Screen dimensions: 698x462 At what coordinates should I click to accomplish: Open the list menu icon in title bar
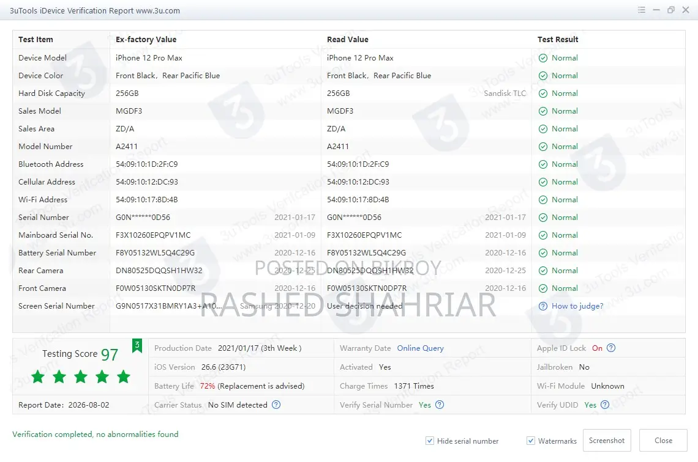[x=642, y=10]
